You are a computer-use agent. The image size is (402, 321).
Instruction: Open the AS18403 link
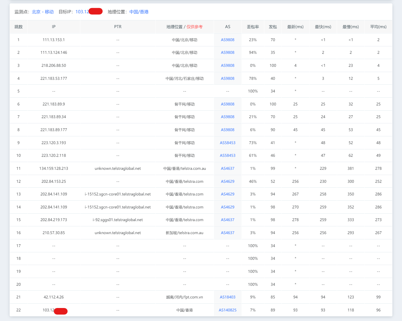click(228, 297)
